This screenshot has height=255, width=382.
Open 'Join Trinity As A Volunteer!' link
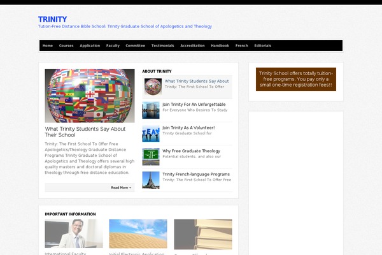tap(188, 127)
